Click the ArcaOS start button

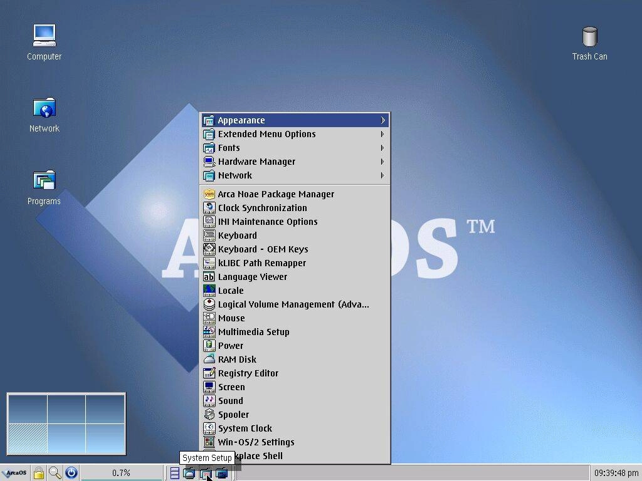[15, 473]
